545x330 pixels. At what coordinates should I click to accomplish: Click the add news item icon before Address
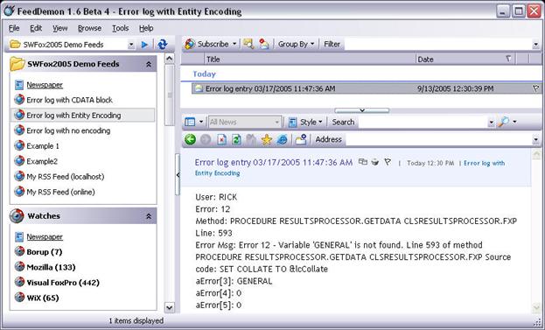tap(301, 139)
